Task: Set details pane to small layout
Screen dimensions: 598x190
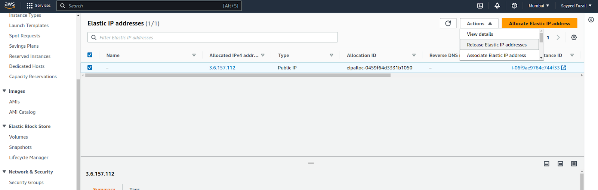Action: 546,164
